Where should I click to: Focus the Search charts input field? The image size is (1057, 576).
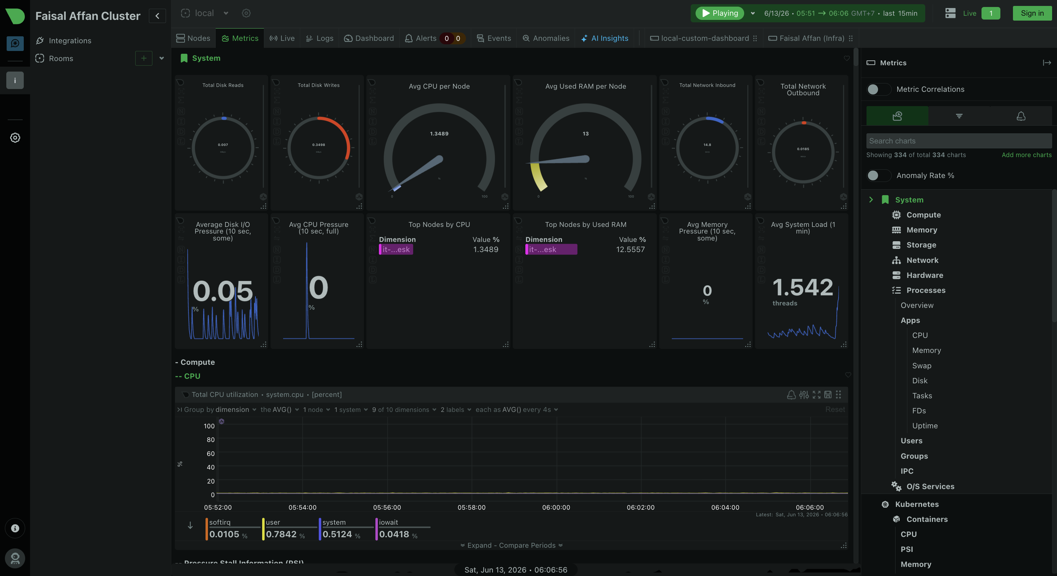click(x=959, y=141)
